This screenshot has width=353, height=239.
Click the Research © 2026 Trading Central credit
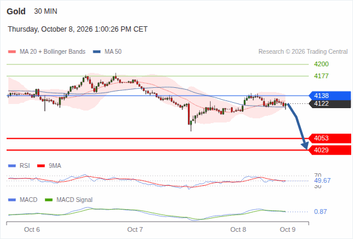point(303,52)
